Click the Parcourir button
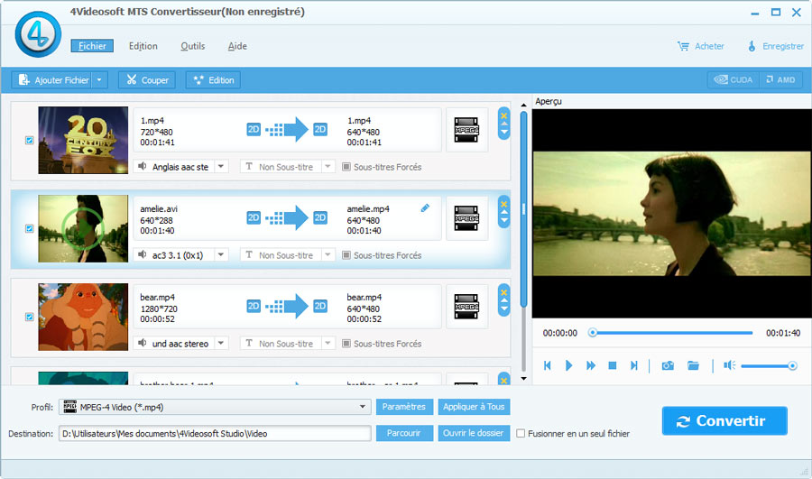The width and height of the screenshot is (812, 479). pos(403,433)
